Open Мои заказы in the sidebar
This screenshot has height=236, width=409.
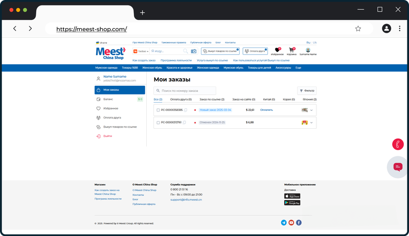coord(120,90)
